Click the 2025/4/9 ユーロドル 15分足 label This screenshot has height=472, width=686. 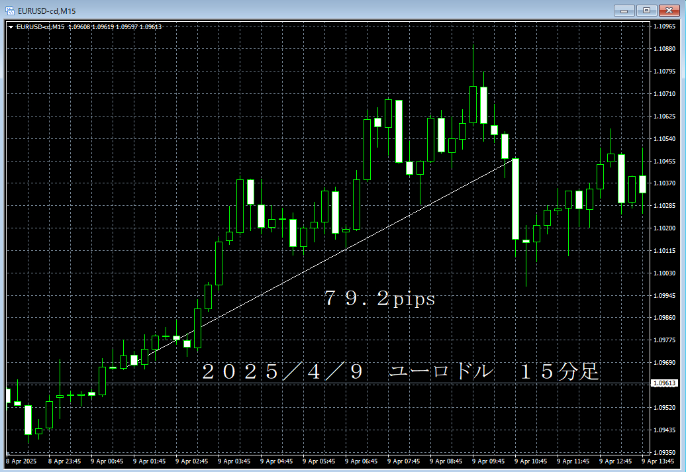click(x=400, y=371)
